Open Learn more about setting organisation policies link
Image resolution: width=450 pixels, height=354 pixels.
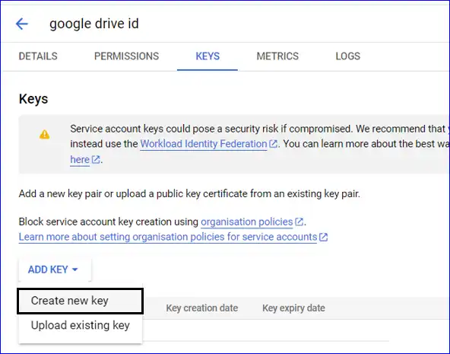(168, 237)
